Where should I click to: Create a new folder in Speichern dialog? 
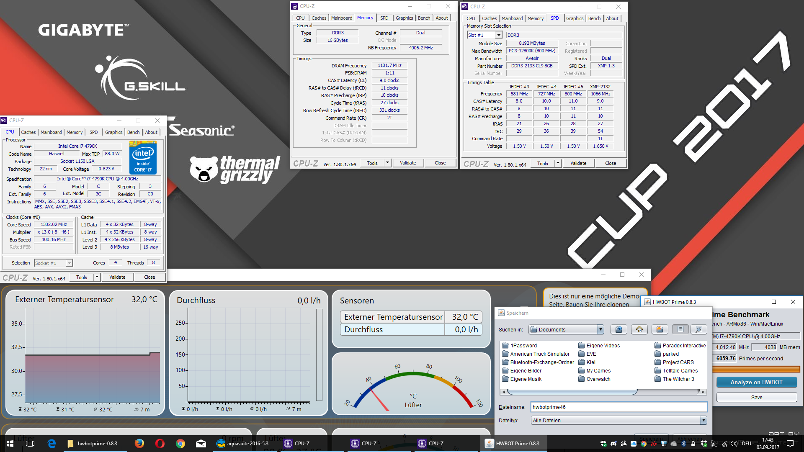pos(660,329)
